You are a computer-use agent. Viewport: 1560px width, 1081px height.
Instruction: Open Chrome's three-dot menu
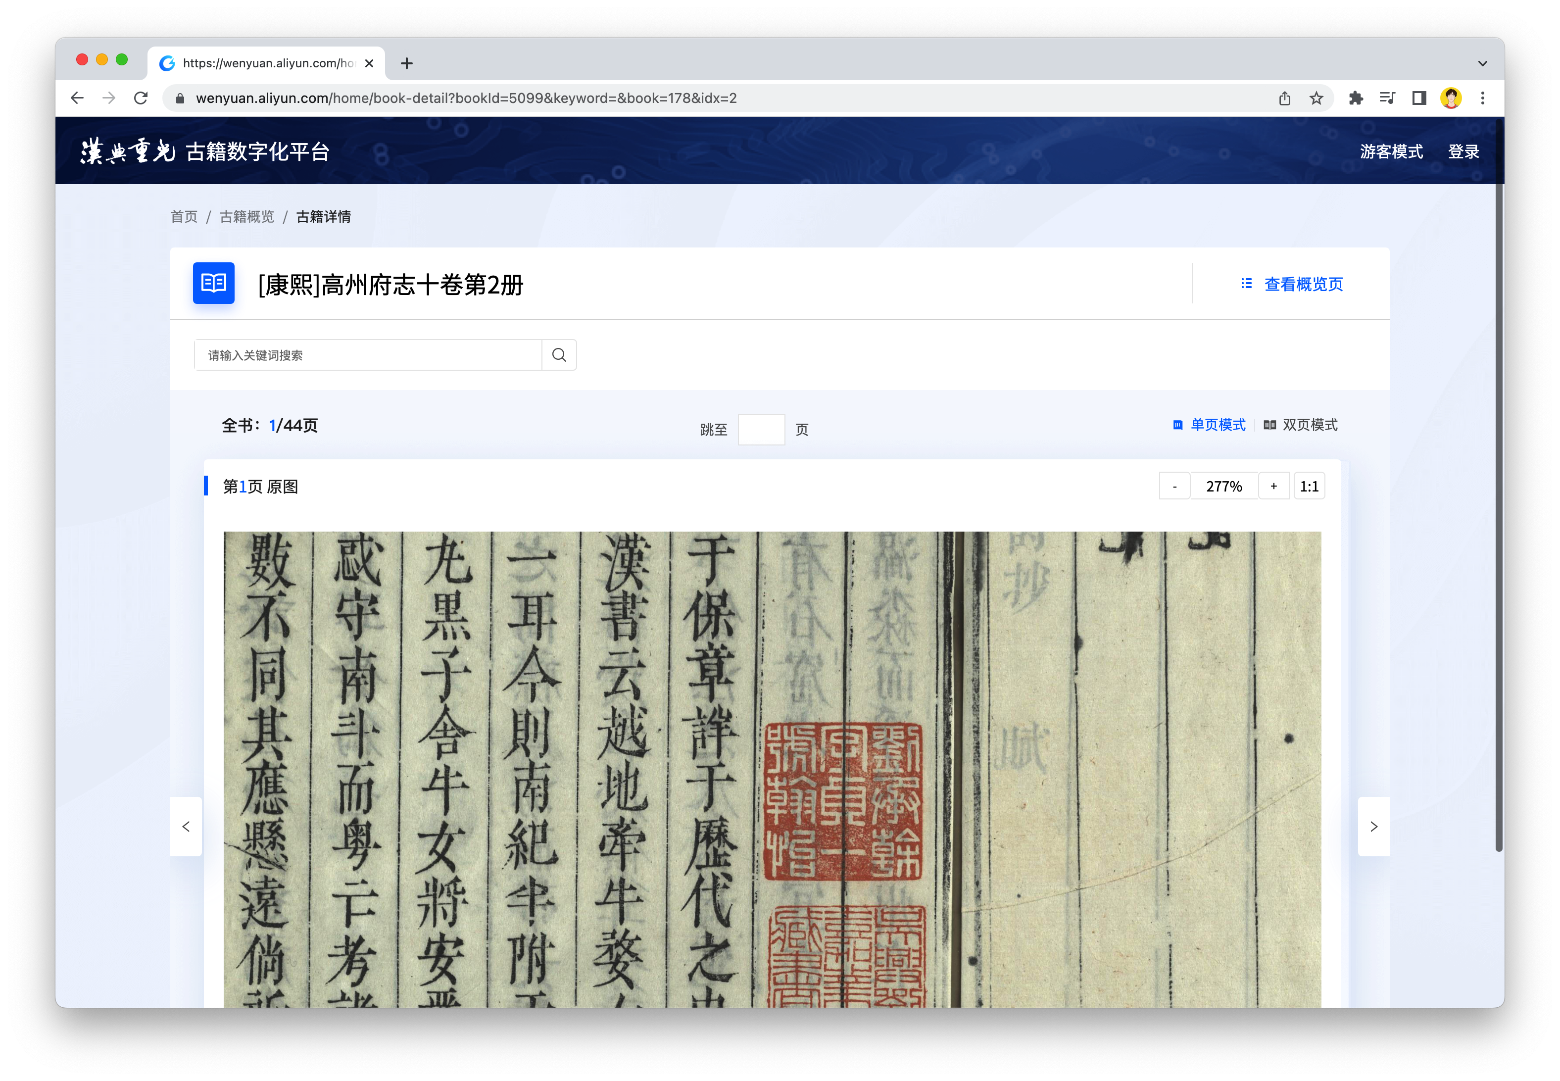pyautogui.click(x=1483, y=98)
